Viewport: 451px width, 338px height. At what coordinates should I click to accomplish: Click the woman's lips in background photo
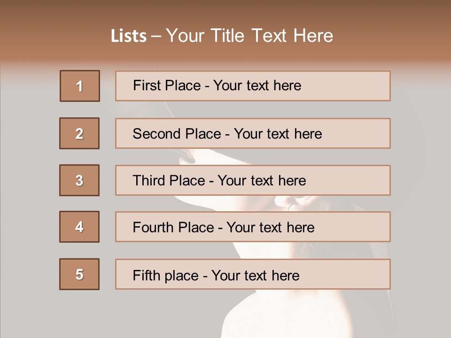tap(187, 158)
